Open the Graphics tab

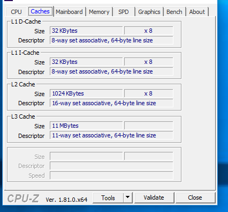pyautogui.click(x=149, y=12)
